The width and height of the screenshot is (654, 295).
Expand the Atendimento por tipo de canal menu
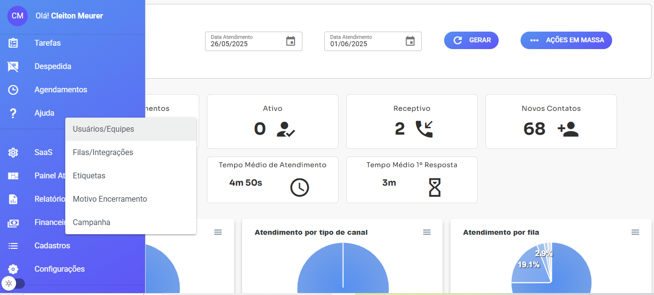click(x=427, y=232)
